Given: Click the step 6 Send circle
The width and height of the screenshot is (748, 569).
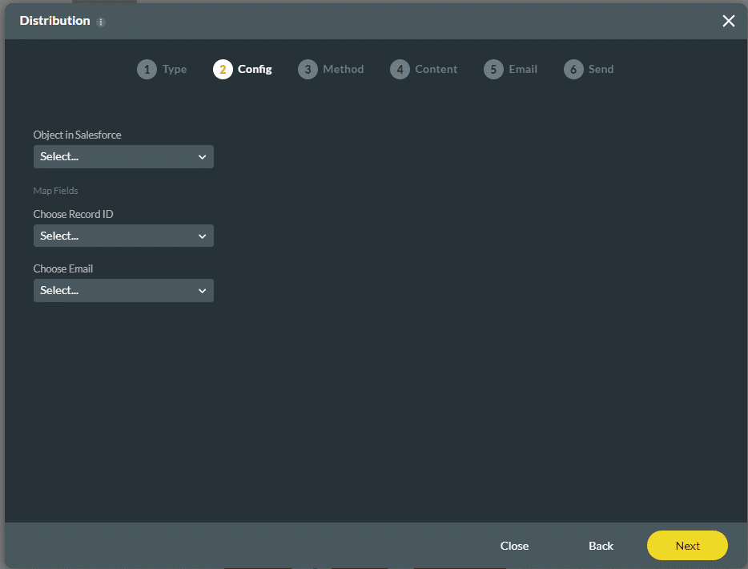Looking at the screenshot, I should pos(573,69).
